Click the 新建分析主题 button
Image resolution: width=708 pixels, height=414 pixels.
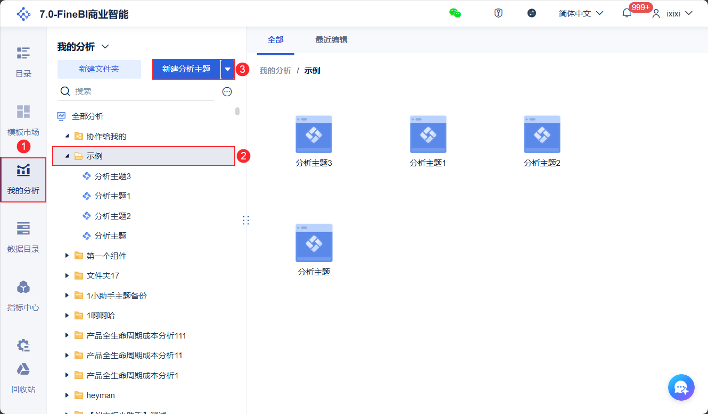point(186,69)
